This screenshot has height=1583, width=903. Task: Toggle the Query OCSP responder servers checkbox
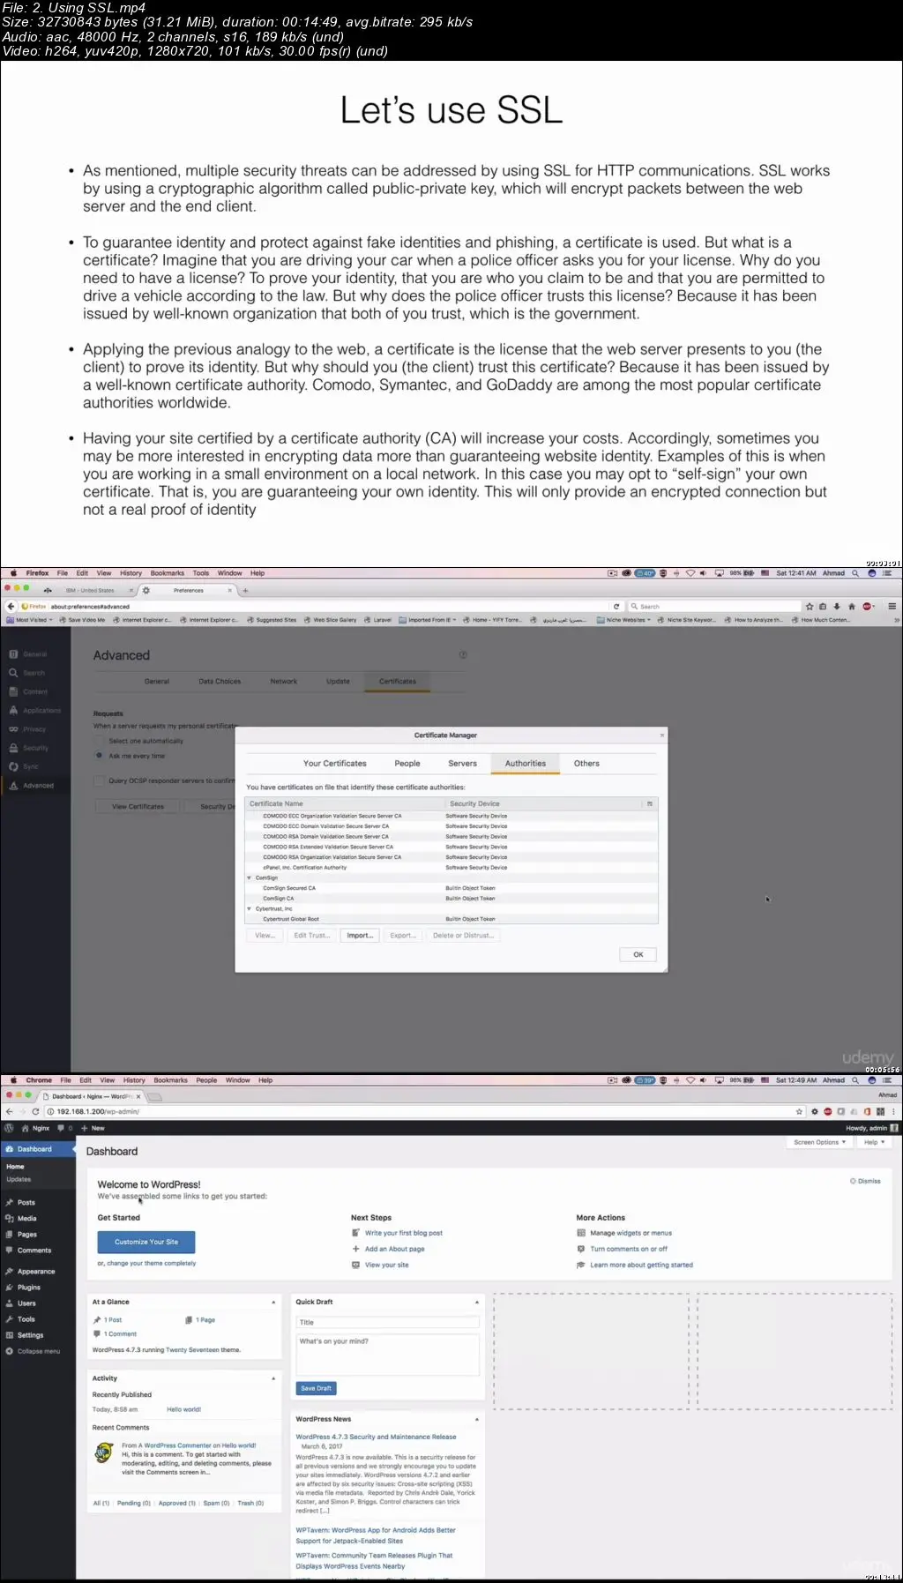click(100, 780)
